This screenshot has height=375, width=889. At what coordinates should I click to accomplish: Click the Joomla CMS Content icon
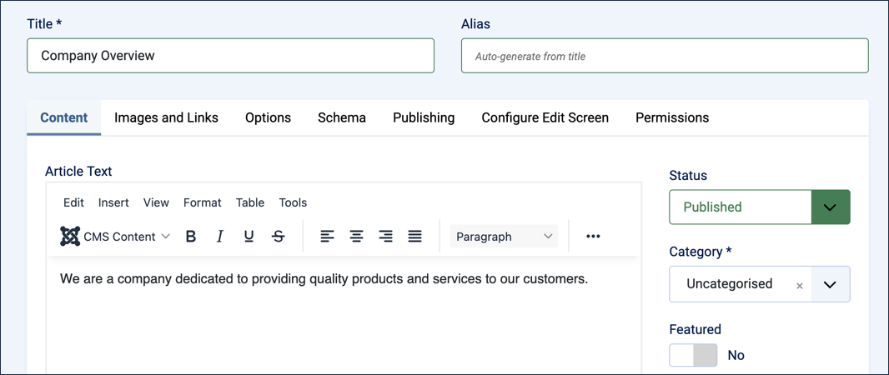coord(70,236)
